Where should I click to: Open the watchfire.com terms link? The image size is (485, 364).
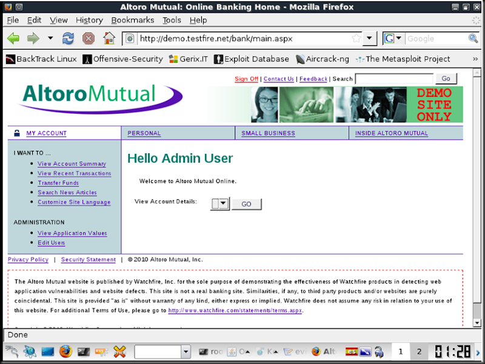tap(235, 310)
